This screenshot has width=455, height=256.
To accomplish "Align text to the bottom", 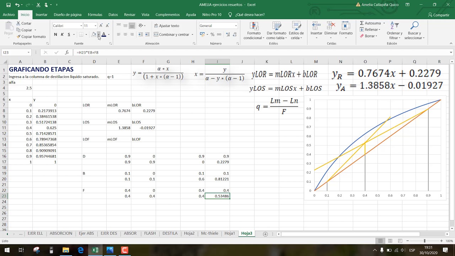I will pos(132,26).
